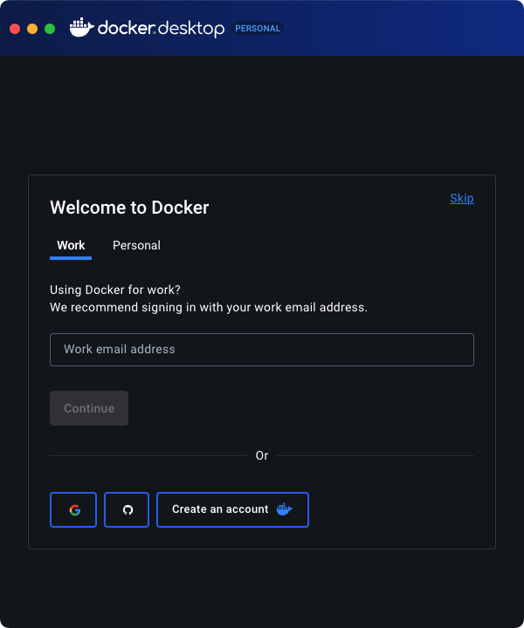Switch to the Personal tab
The height and width of the screenshot is (628, 524).
137,245
